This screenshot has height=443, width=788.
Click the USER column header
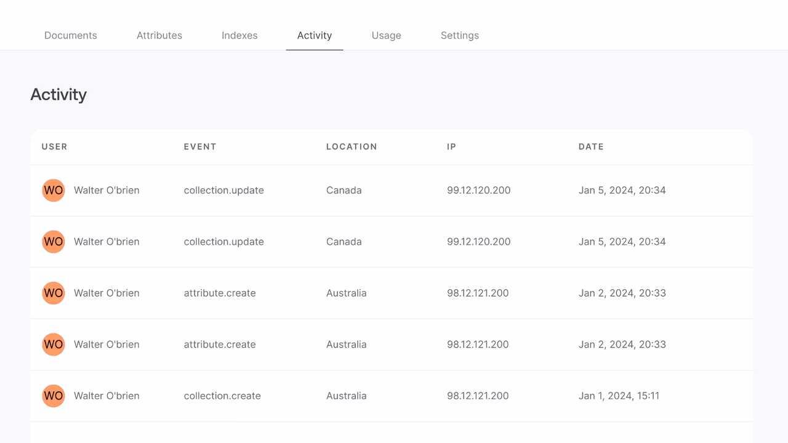[x=55, y=146]
